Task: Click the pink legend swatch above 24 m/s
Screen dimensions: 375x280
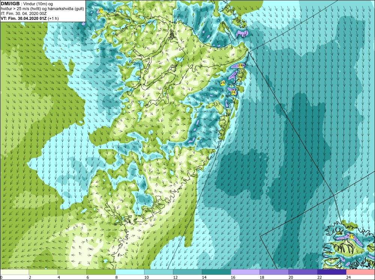Action: [x=361, y=272]
